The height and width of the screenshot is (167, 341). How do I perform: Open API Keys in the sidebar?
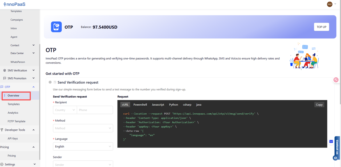coord(13,138)
